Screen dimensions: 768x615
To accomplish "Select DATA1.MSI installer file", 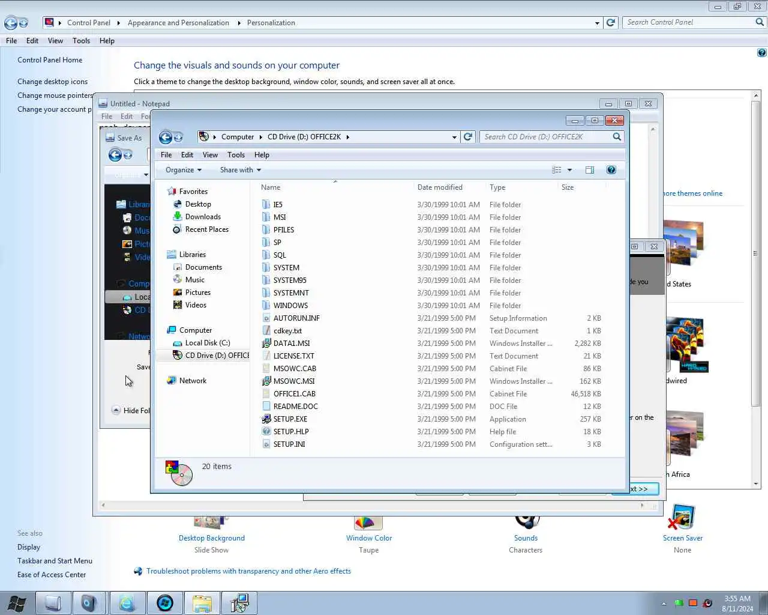I will [x=292, y=344].
